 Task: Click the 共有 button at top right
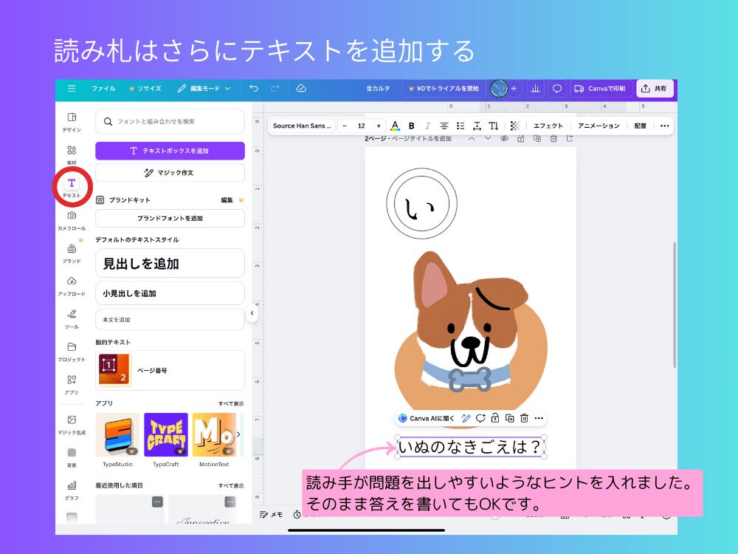point(654,89)
